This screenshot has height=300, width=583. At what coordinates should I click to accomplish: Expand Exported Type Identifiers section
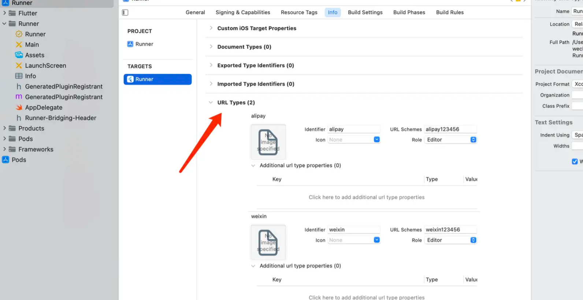(211, 65)
